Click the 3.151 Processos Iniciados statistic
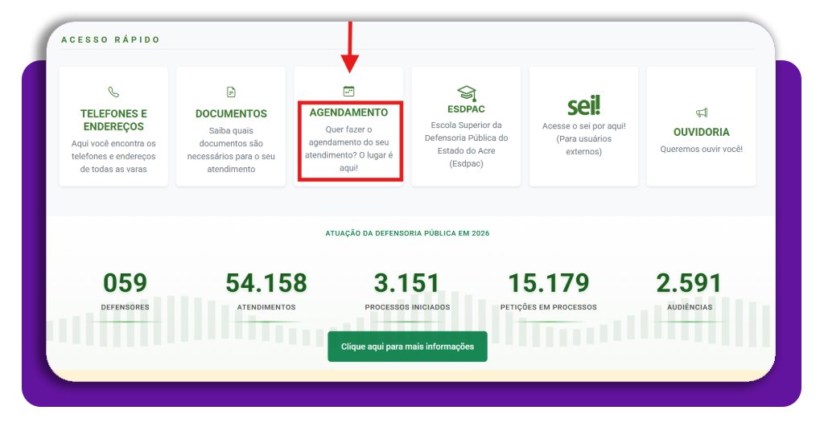The image size is (824, 431). [407, 283]
